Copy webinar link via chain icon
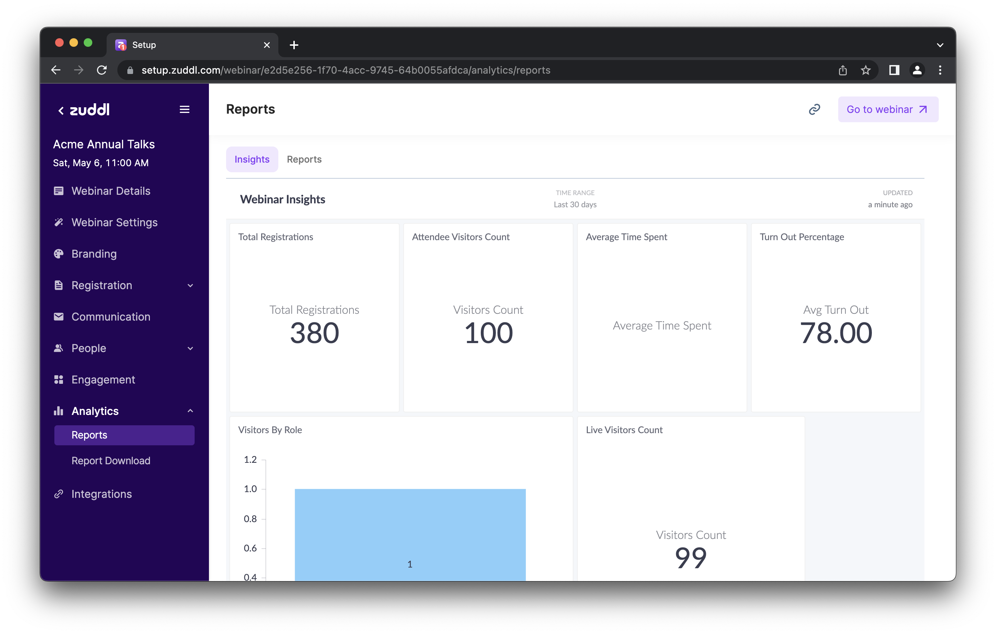The width and height of the screenshot is (996, 634). pyautogui.click(x=814, y=109)
